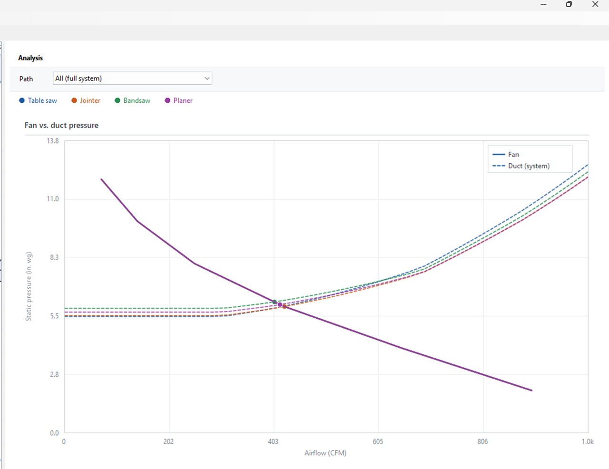Image resolution: width=609 pixels, height=469 pixels.
Task: Click the 11.0 pressure axis tick label
Action: coord(53,199)
